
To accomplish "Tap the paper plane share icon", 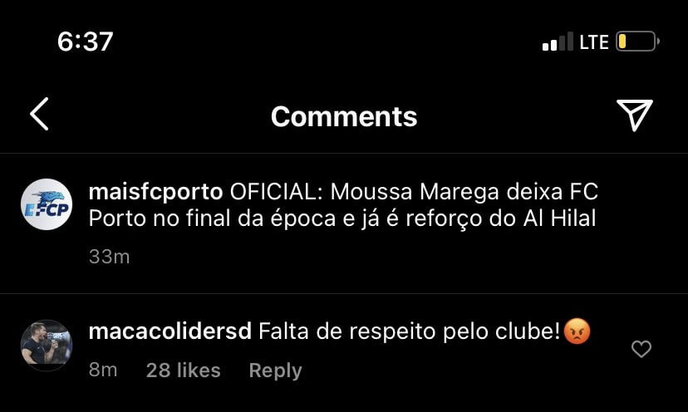I will click(x=635, y=115).
